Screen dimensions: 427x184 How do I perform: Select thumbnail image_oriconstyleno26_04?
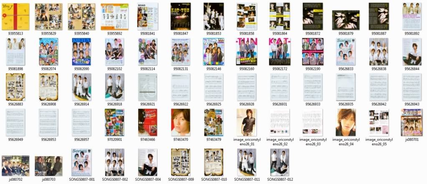point(346,122)
